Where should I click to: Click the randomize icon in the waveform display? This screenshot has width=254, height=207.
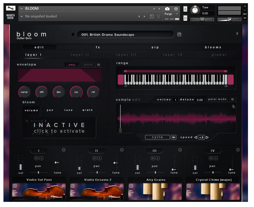(x=233, y=106)
